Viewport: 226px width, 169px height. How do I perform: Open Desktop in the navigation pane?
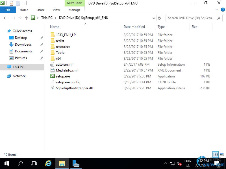tap(21, 38)
